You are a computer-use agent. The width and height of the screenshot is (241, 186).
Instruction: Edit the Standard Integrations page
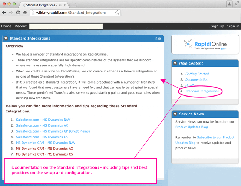click(x=158, y=39)
